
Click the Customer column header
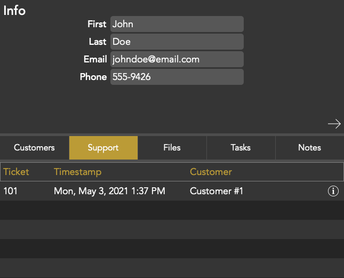click(211, 172)
